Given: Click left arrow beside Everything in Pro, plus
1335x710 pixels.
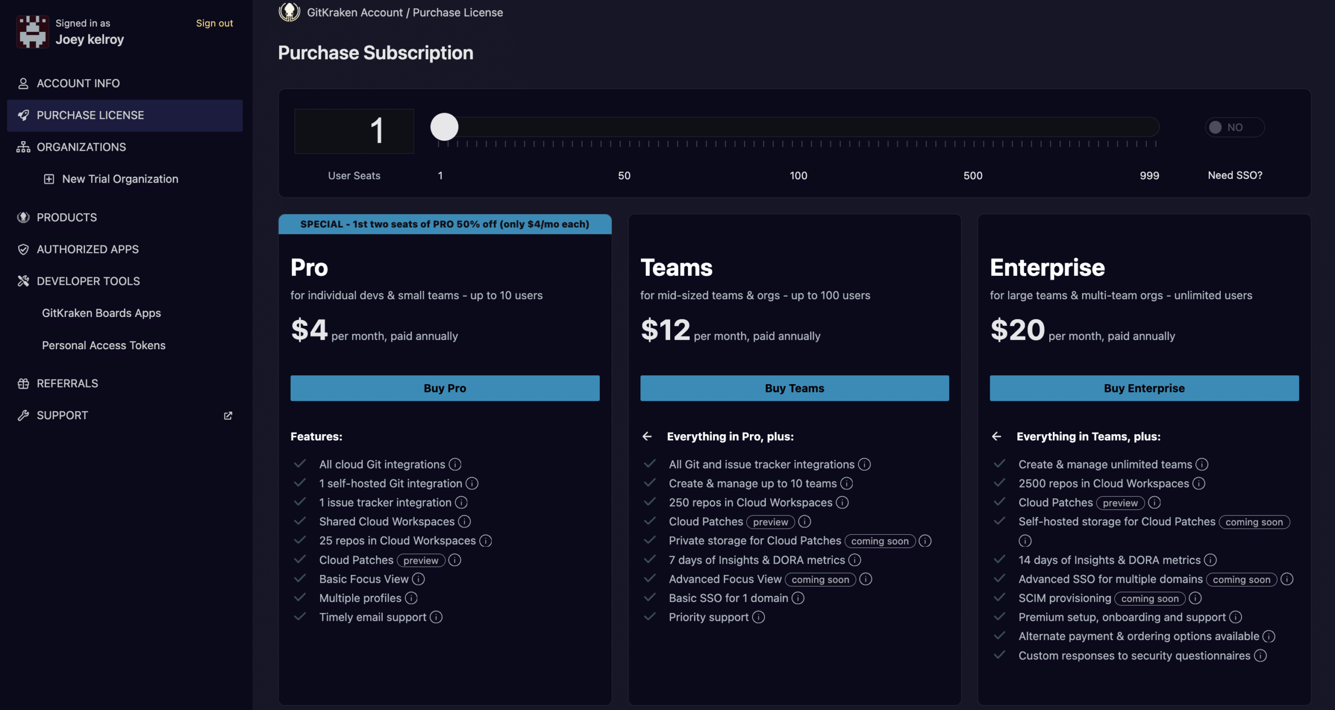Looking at the screenshot, I should pyautogui.click(x=647, y=436).
